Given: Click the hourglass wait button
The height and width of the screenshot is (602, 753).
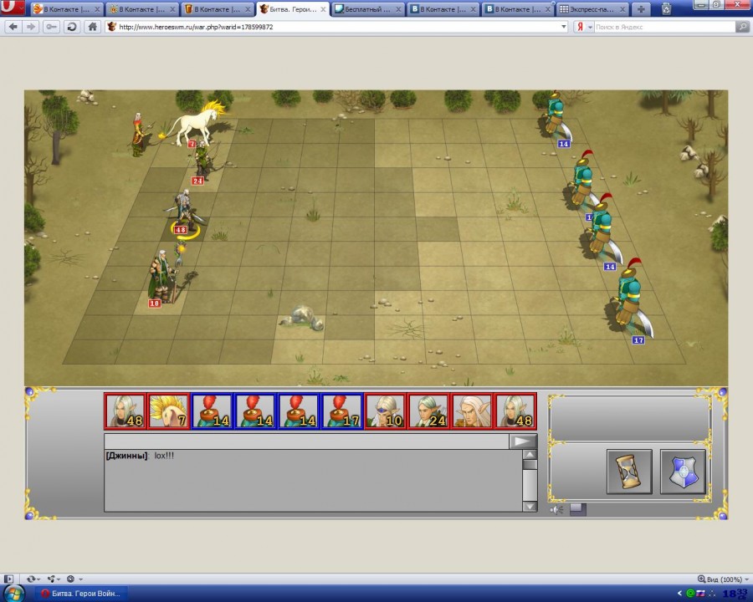Looking at the screenshot, I should pyautogui.click(x=629, y=472).
